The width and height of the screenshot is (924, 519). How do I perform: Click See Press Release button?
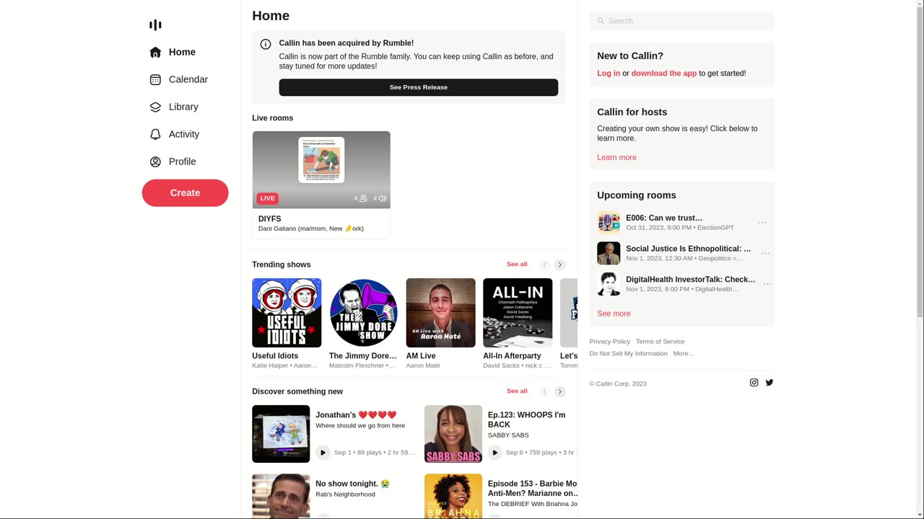[x=419, y=87]
